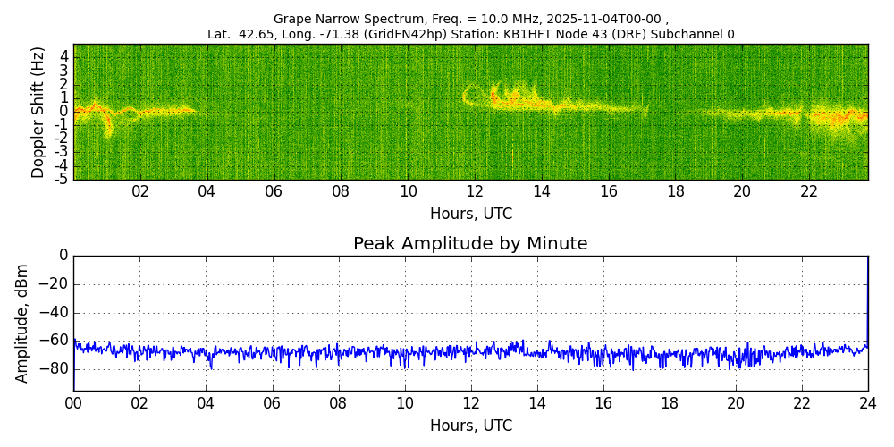Click the -5 tick on Doppler axis
Image resolution: width=894 pixels, height=447 pixels.
[63, 179]
